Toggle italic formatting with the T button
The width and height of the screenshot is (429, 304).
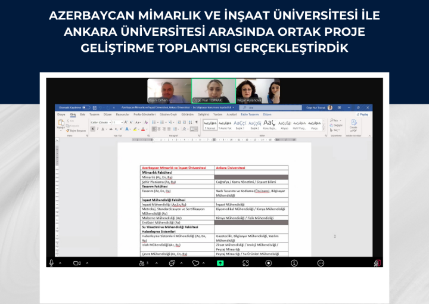pyautogui.click(x=98, y=129)
